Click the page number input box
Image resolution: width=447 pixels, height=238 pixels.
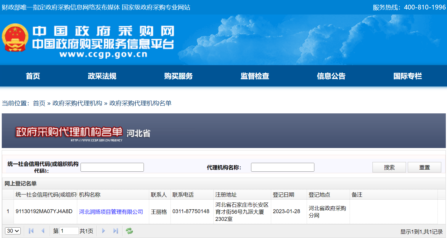[69, 231]
